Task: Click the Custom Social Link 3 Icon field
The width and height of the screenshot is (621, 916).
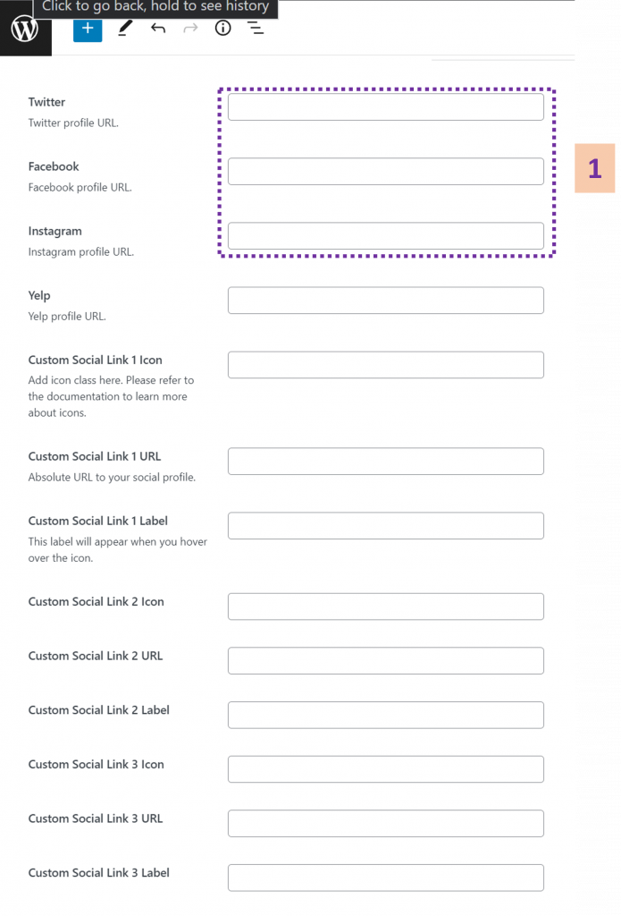Action: (x=385, y=769)
